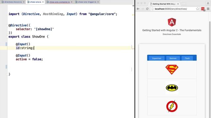Open the red browser extension icon
The height and width of the screenshot is (118, 211).
203,9
